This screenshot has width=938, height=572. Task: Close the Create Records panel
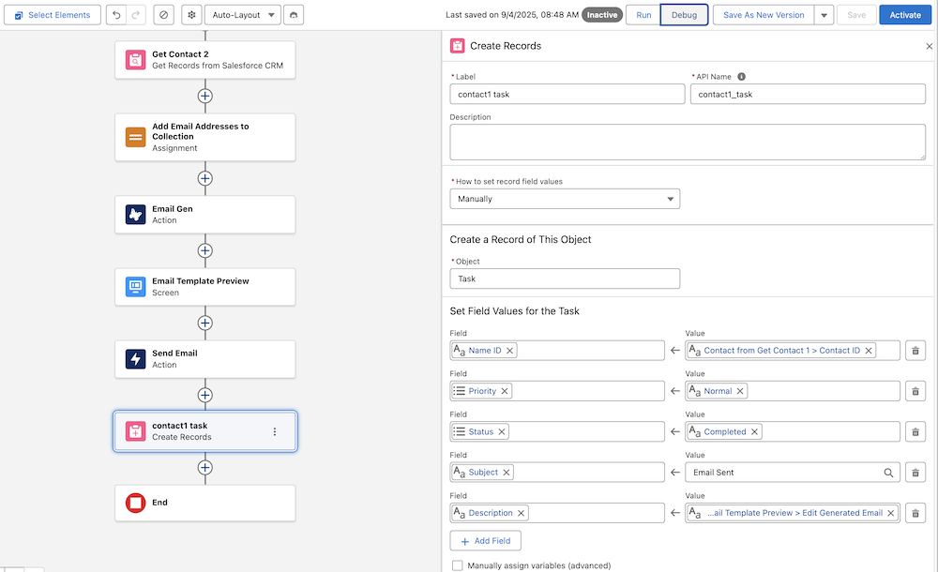click(929, 46)
